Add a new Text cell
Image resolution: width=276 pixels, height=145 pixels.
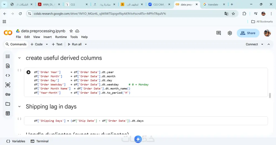[x=57, y=44]
